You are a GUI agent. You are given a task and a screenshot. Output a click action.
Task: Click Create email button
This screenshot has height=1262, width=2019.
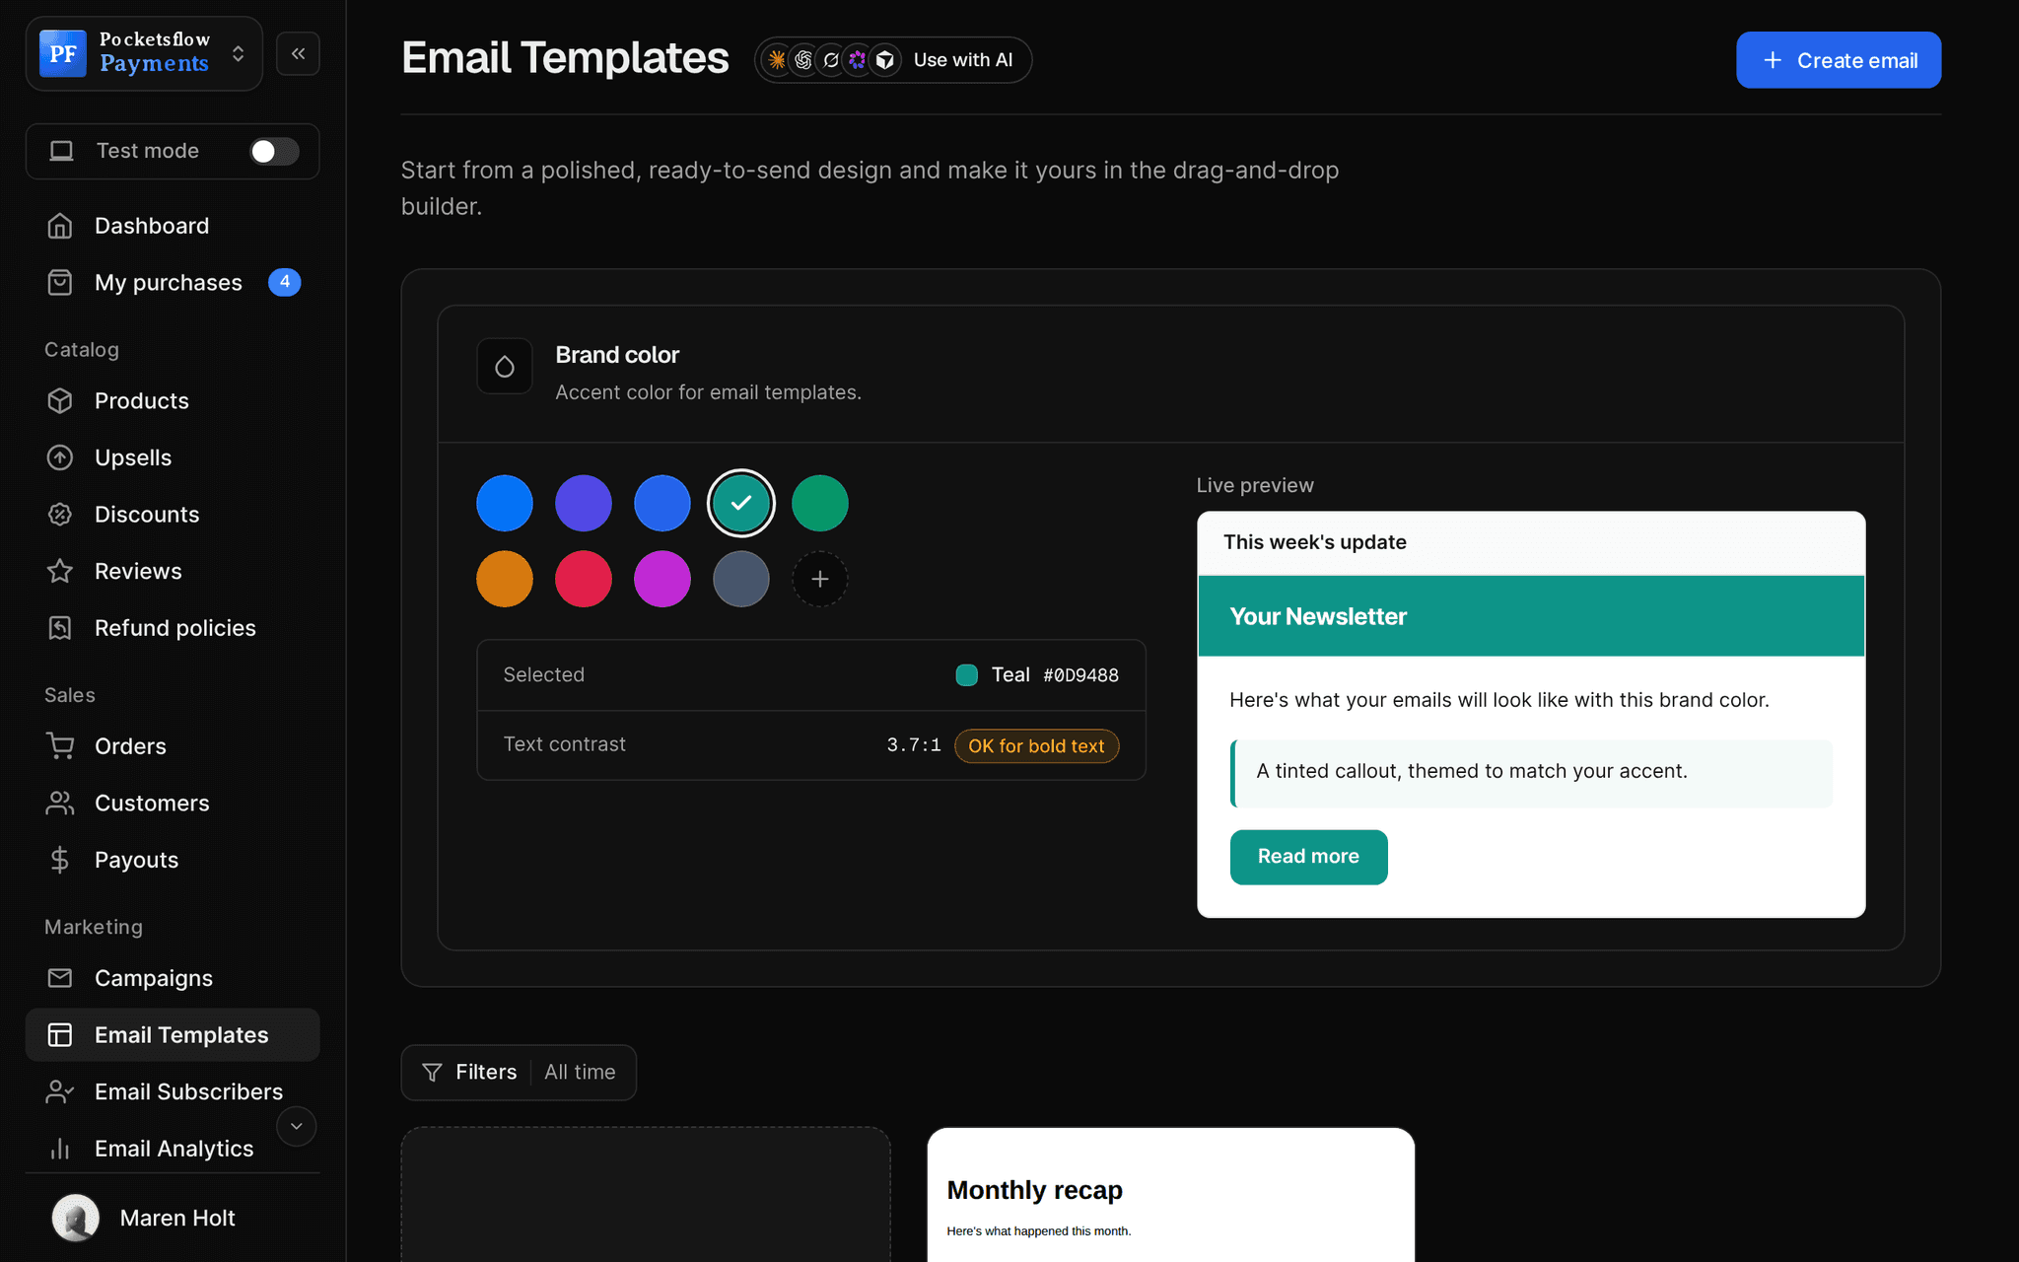pos(1839,60)
